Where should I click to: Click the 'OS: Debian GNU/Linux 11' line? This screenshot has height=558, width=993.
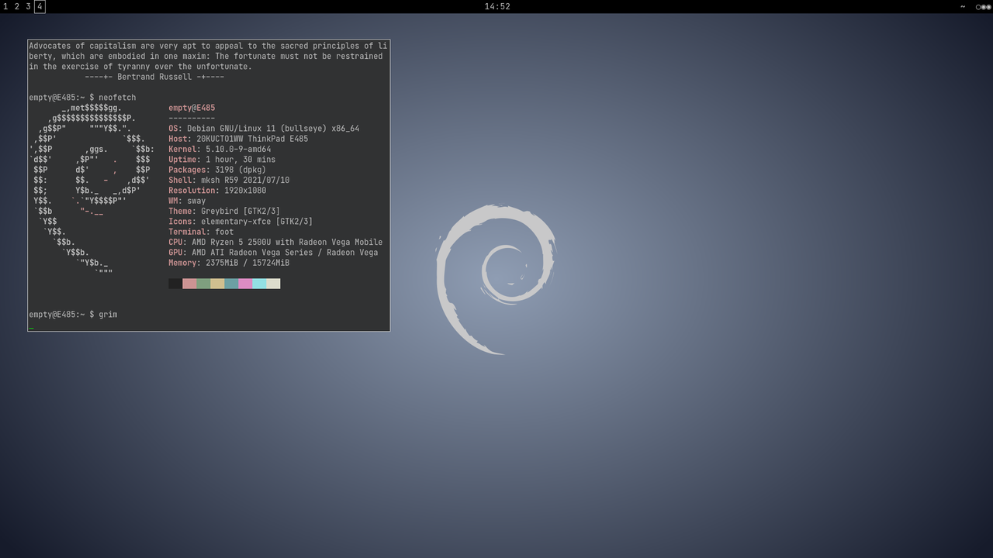coord(264,129)
